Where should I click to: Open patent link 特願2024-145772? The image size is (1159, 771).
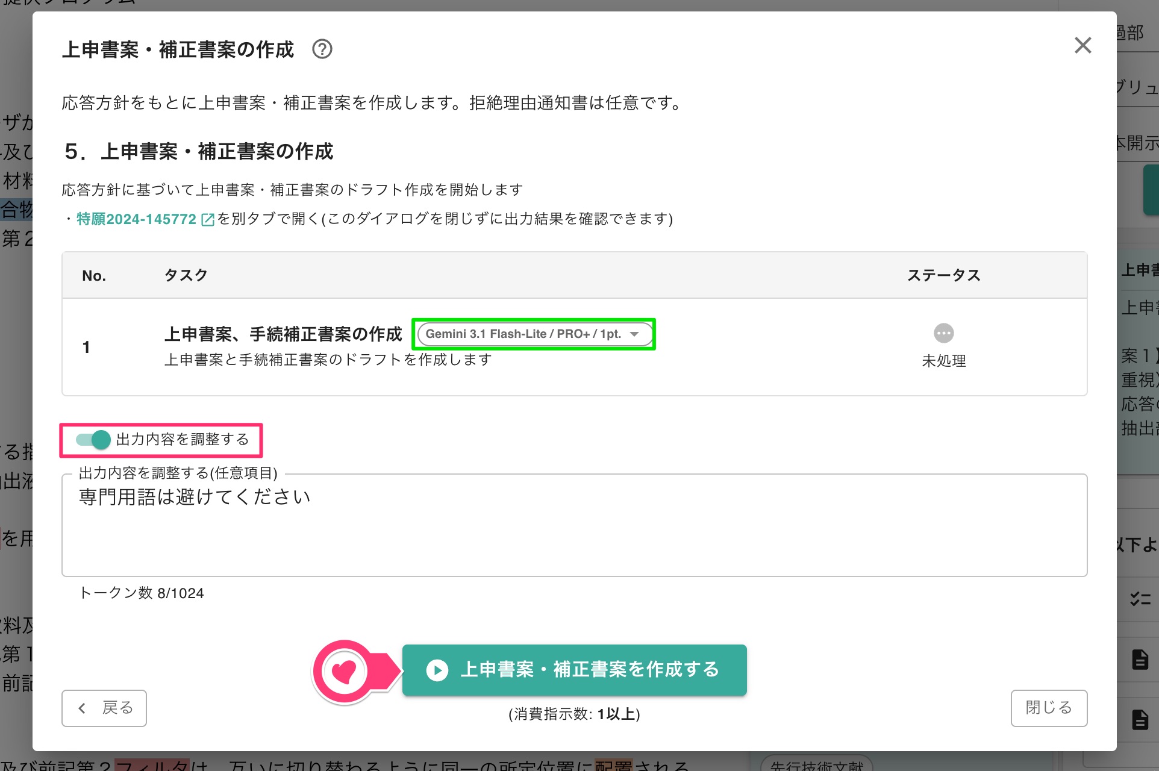point(136,219)
